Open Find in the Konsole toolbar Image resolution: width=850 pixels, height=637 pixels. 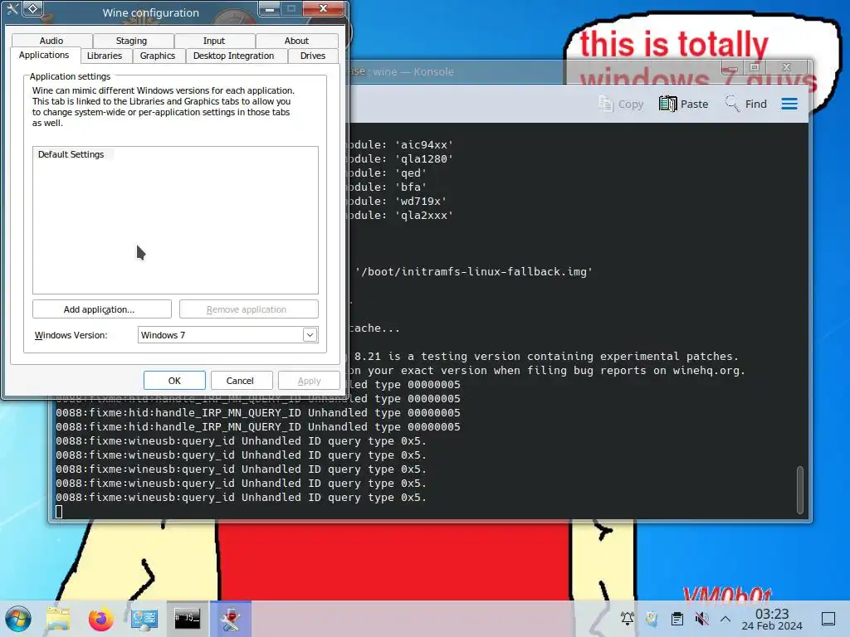pos(746,104)
